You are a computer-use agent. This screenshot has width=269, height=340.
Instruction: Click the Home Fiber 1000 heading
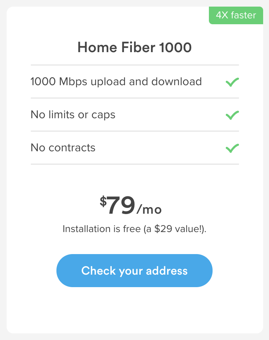pos(134,47)
